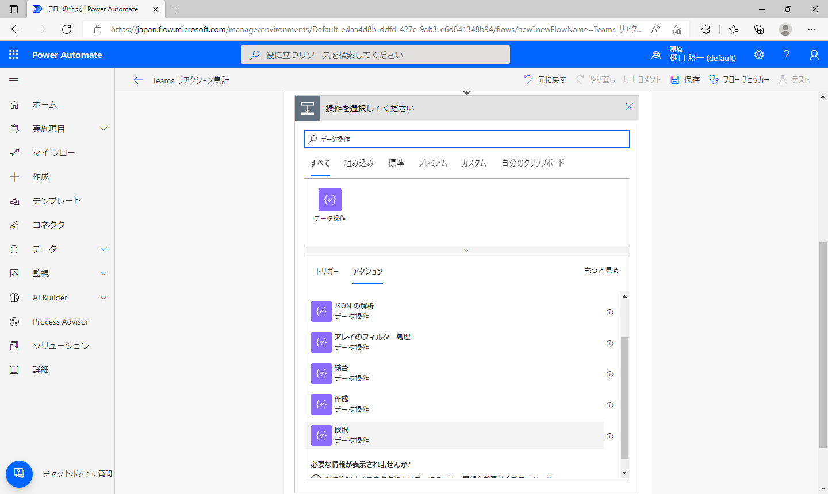
Task: Expand データ in sidebar
Action: click(x=103, y=249)
